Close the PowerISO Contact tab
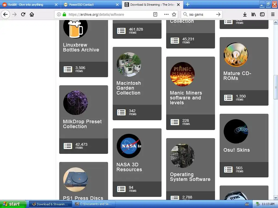This screenshot has height=208, width=278. coord(117,5)
